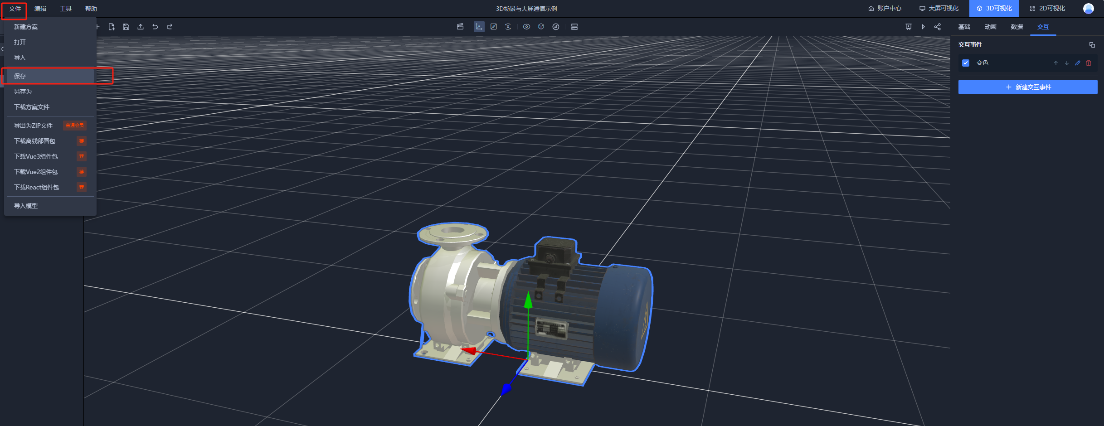Viewport: 1104px width, 426px height.
Task: Click the 新建交互事件 button
Action: click(1028, 87)
